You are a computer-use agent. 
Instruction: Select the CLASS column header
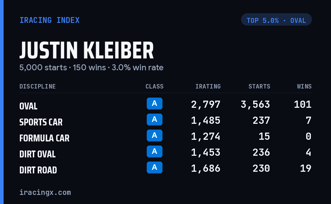coord(154,87)
